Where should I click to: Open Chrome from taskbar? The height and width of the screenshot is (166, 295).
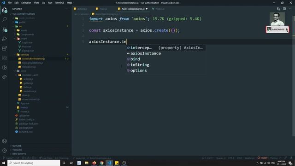coord(101,163)
